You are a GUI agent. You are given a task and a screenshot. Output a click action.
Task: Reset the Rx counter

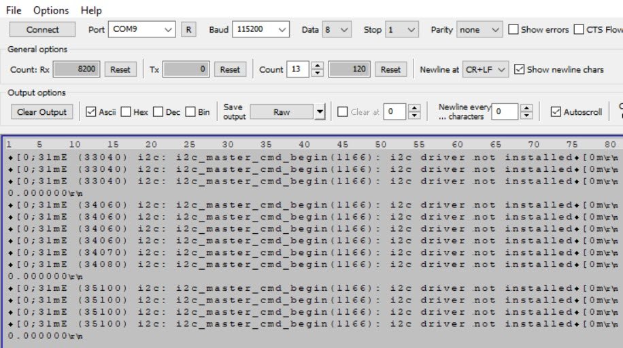[120, 69]
